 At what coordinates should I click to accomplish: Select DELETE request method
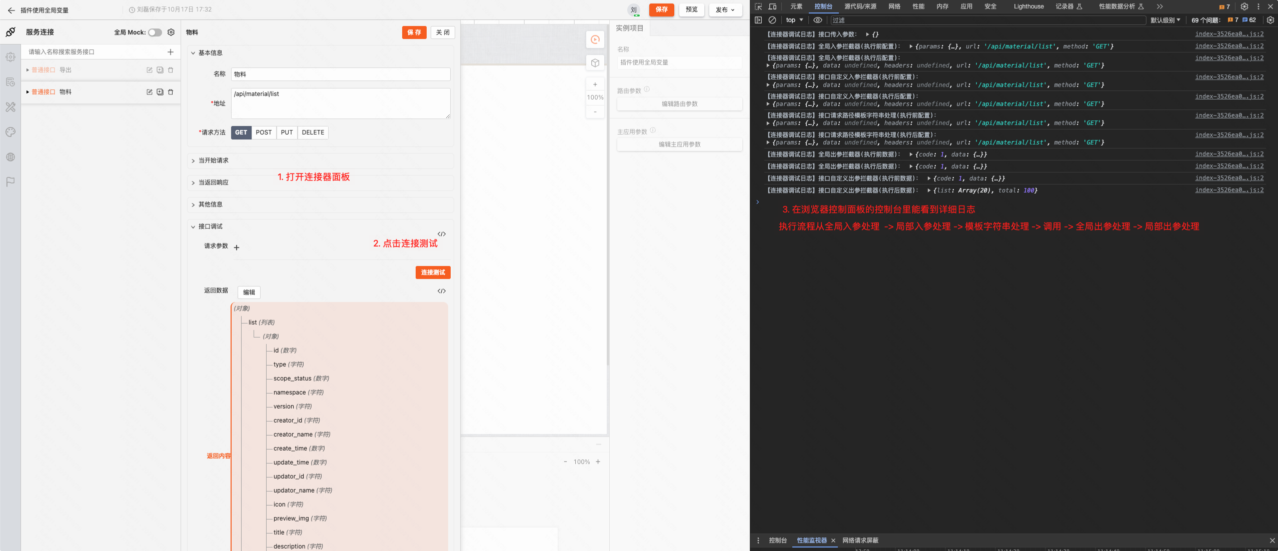point(313,132)
